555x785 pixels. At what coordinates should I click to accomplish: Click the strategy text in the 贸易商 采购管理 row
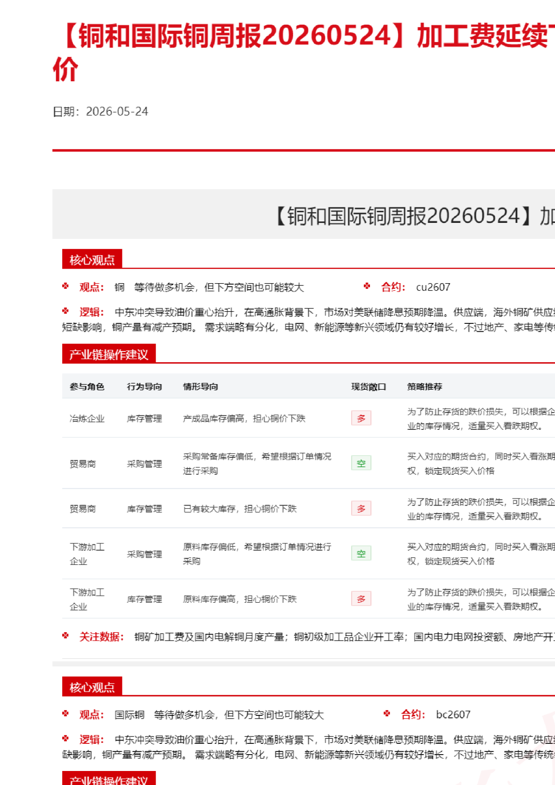pyautogui.click(x=481, y=463)
